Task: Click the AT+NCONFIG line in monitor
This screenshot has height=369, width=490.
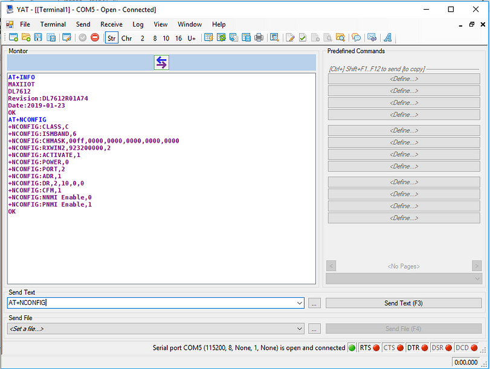Action: point(27,120)
